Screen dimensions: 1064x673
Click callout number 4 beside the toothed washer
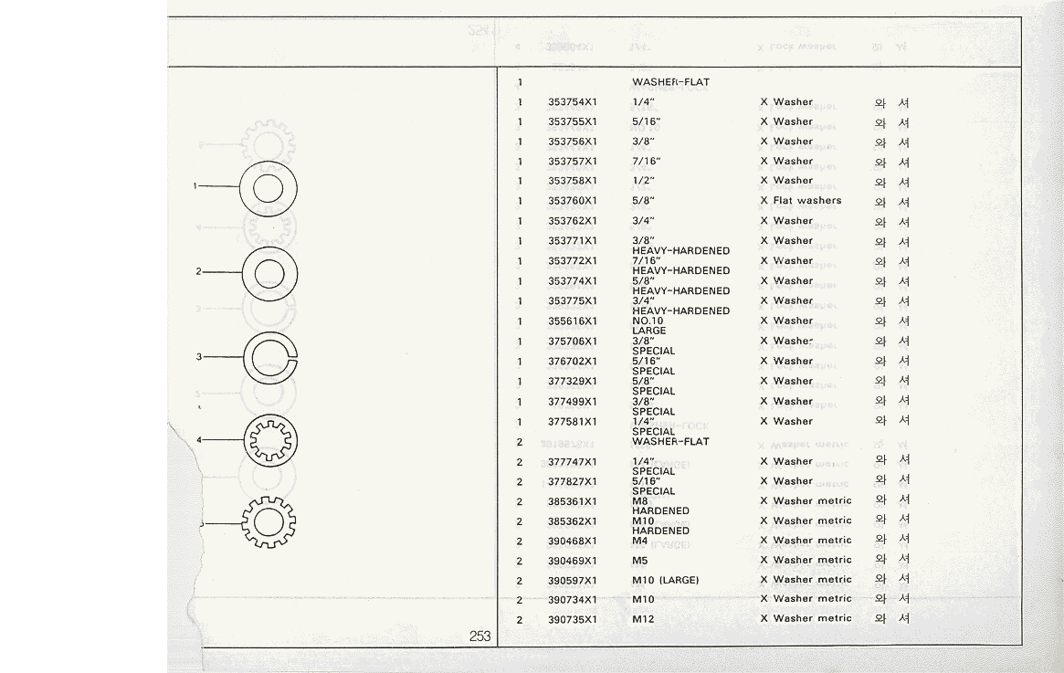pyautogui.click(x=198, y=440)
